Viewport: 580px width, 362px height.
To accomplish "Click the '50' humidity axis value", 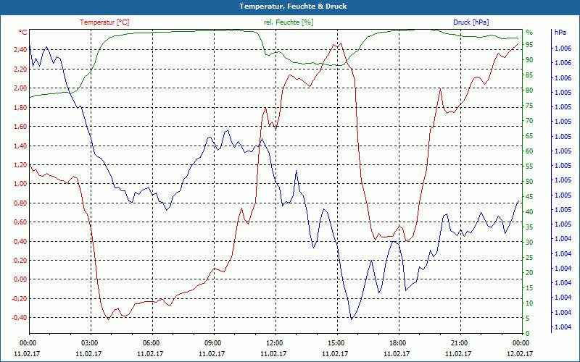I will pos(529,182).
